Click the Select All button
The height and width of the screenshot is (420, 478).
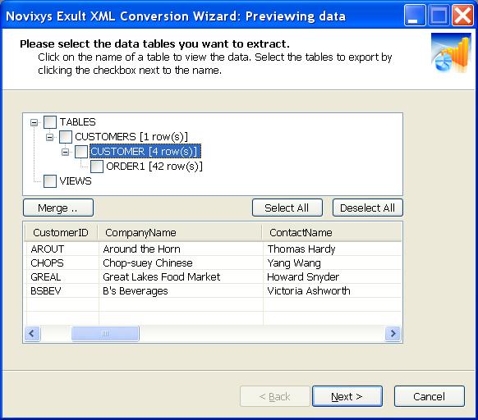(287, 208)
